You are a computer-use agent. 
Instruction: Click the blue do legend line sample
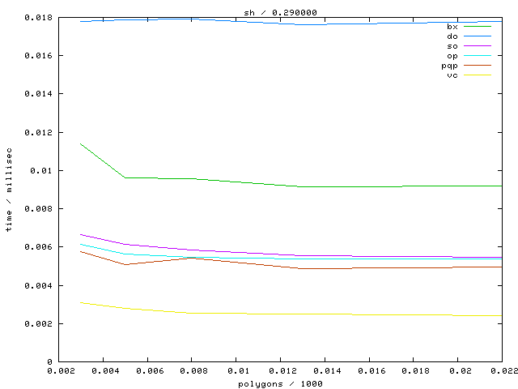point(478,36)
